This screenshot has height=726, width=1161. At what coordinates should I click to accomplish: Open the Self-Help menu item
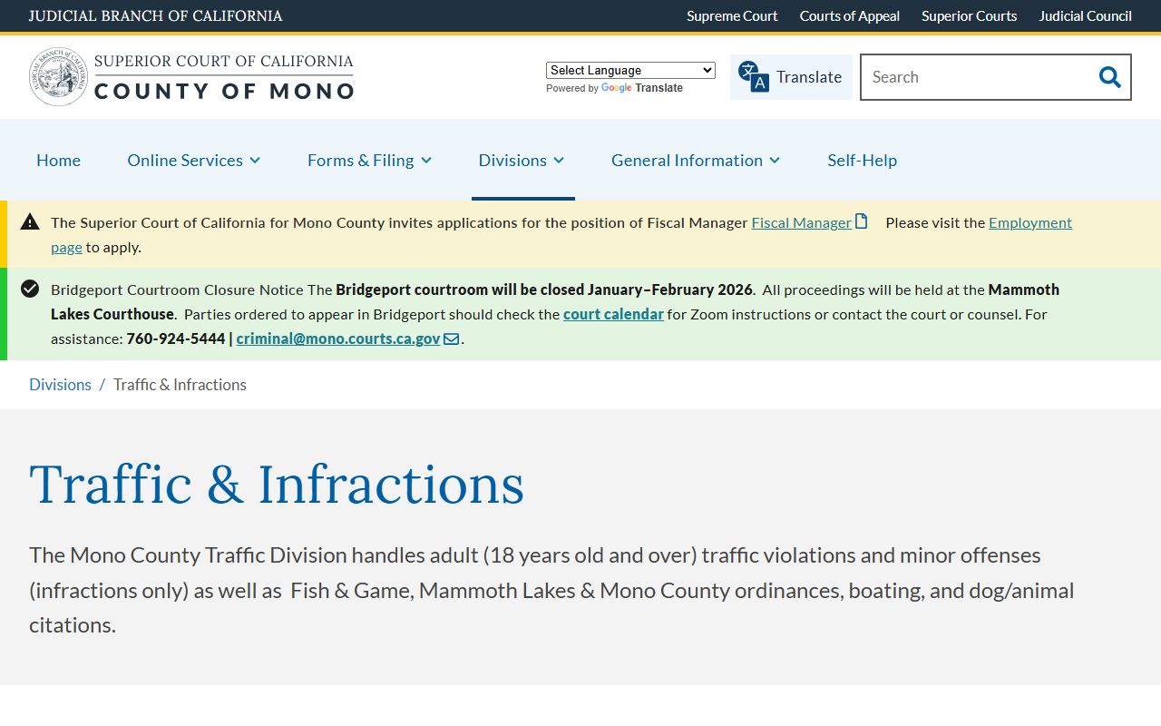pyautogui.click(x=862, y=160)
